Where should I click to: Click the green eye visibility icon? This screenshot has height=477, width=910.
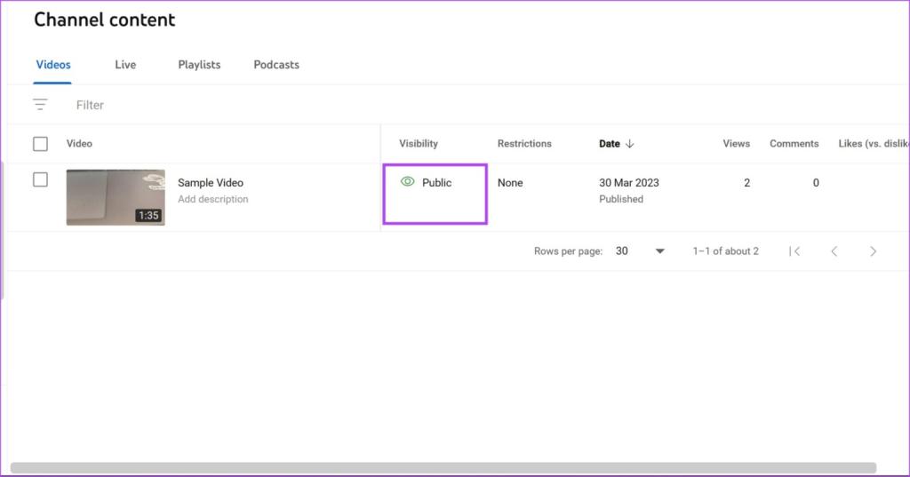[x=407, y=181]
